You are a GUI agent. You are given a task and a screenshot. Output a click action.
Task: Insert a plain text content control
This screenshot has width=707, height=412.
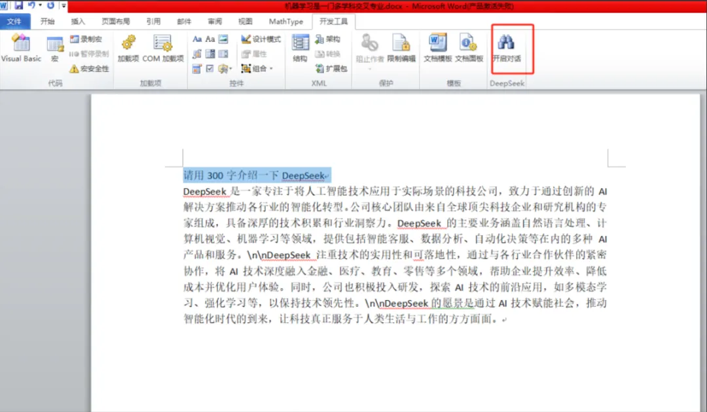(x=210, y=39)
